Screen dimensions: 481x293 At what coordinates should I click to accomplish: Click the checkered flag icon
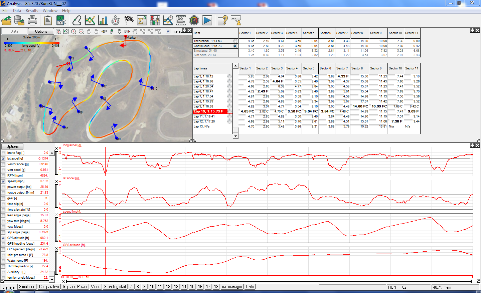(129, 21)
